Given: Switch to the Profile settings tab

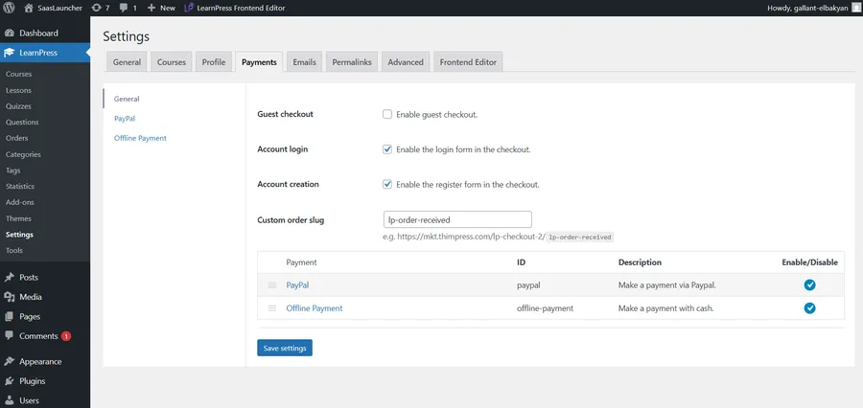Looking at the screenshot, I should coord(214,62).
